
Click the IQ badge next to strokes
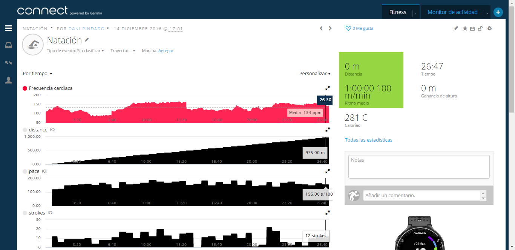click(x=50, y=213)
